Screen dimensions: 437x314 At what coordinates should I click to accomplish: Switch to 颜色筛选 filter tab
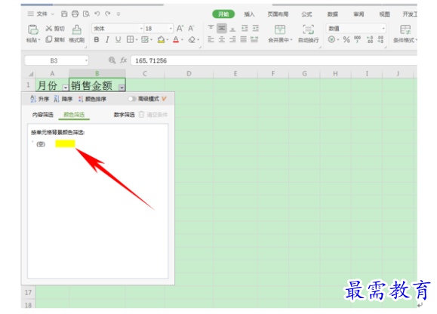coord(74,115)
